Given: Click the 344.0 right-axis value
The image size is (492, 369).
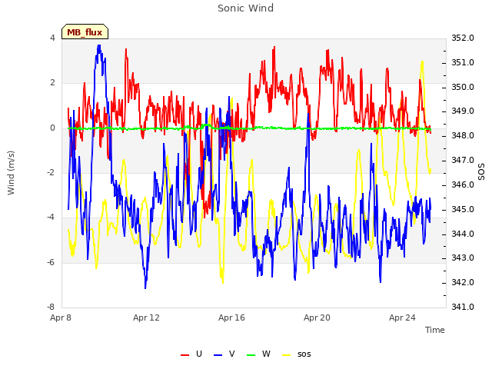Looking at the screenshot, I should (x=463, y=234).
